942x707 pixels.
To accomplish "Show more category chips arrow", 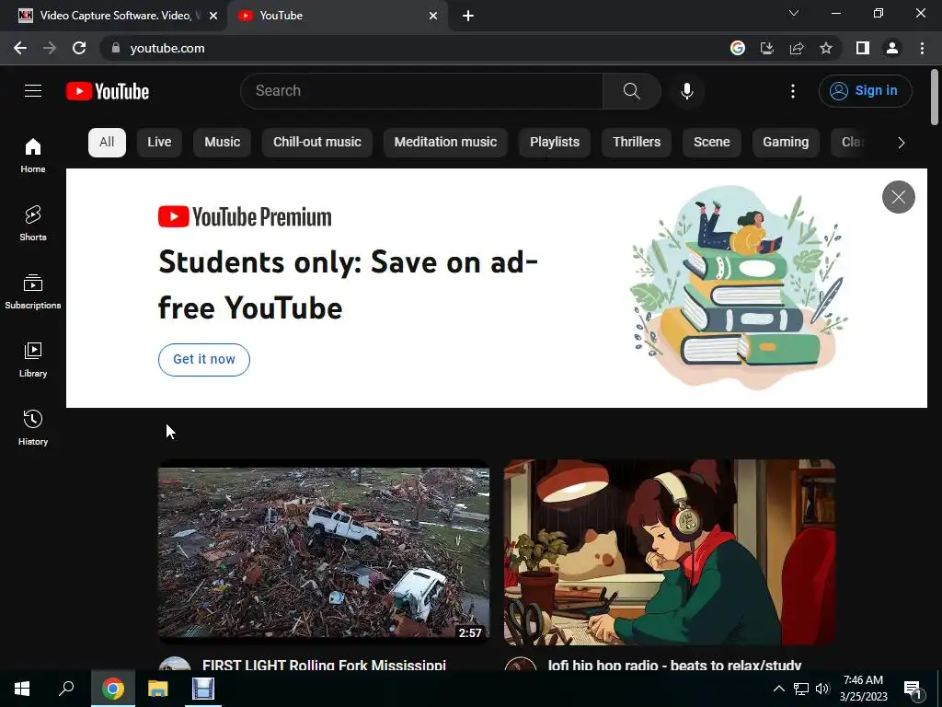I will (902, 143).
